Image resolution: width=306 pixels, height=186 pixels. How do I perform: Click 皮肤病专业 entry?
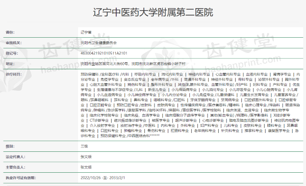click(x=166, y=105)
